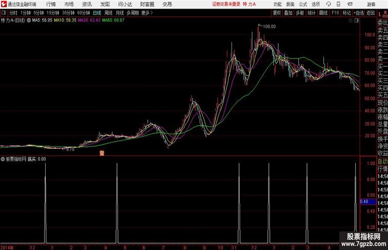Click the MA60: 66.67 value
This screenshot has width=388, height=250.
[x=113, y=21]
